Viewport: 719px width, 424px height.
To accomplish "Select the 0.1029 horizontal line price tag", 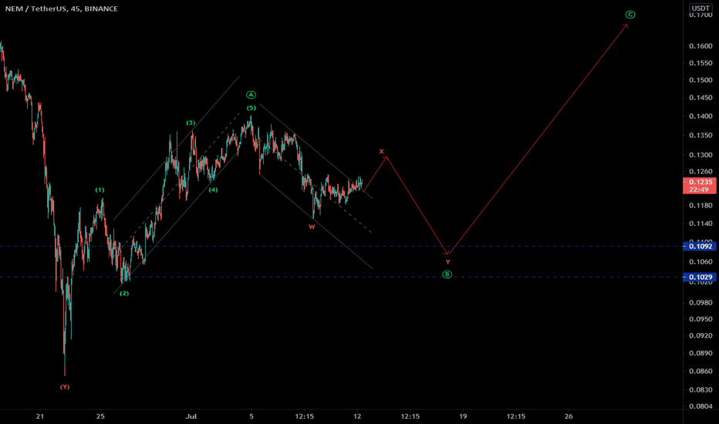I will [x=700, y=278].
